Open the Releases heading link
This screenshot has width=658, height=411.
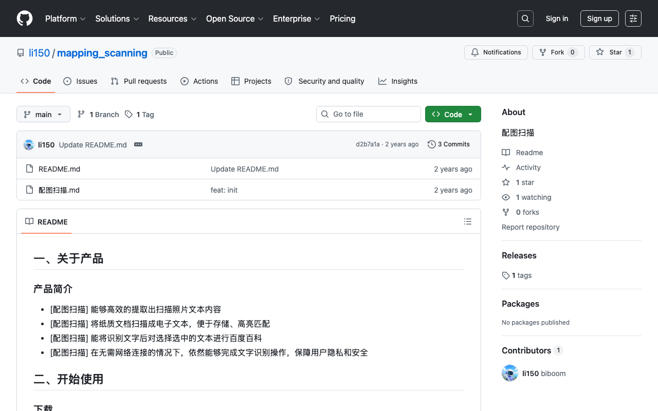[519, 255]
